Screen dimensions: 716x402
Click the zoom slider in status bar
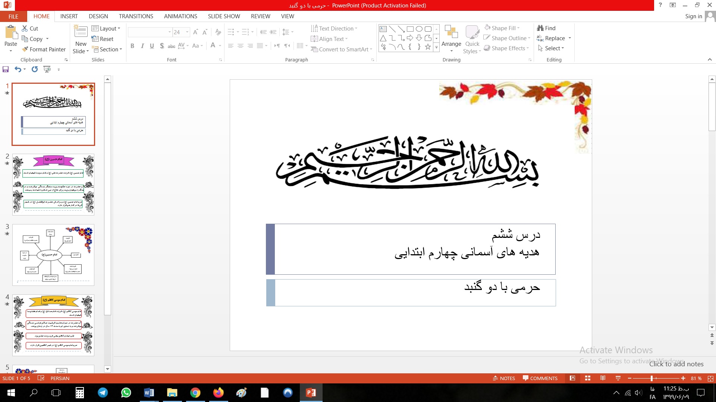pos(651,378)
